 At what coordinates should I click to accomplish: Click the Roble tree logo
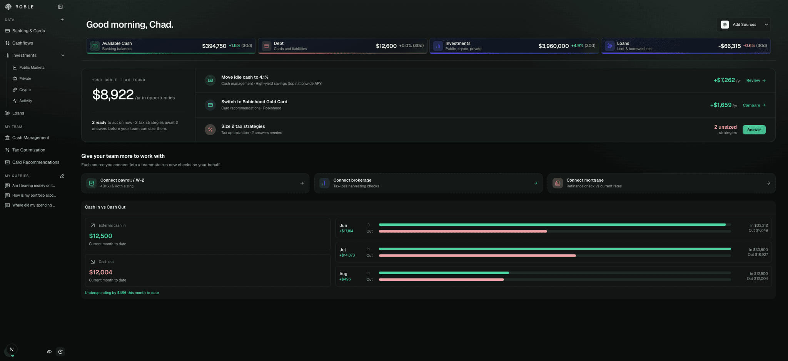click(x=8, y=7)
